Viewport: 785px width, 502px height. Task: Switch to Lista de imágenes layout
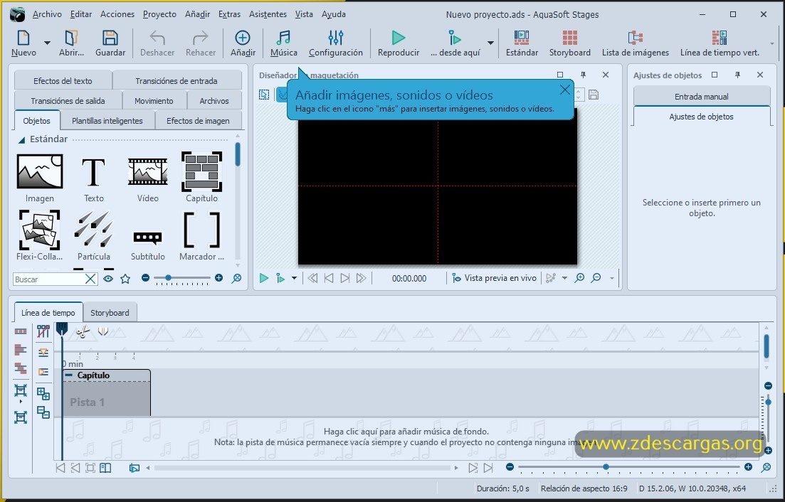(x=636, y=43)
